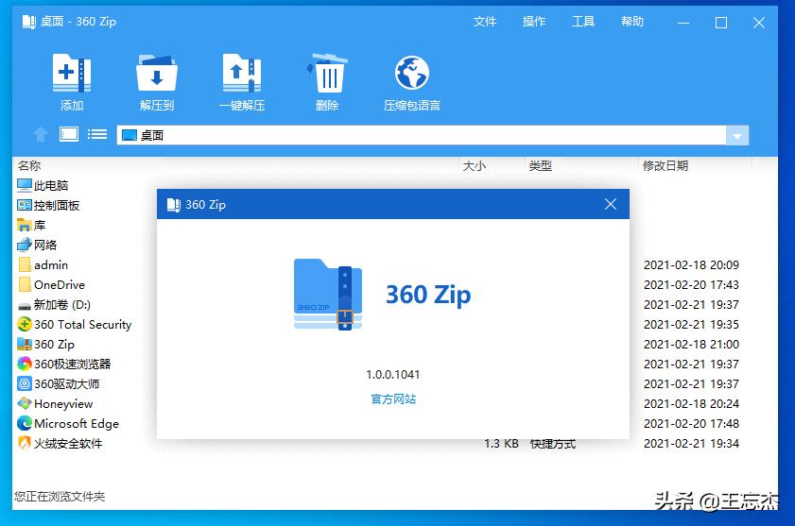Viewport: 795px width, 526px height.
Task: Select the 360 Zip shortcut icon
Action: pos(25,344)
